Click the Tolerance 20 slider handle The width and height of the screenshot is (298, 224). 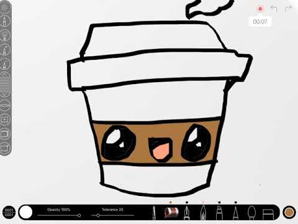click(98, 215)
